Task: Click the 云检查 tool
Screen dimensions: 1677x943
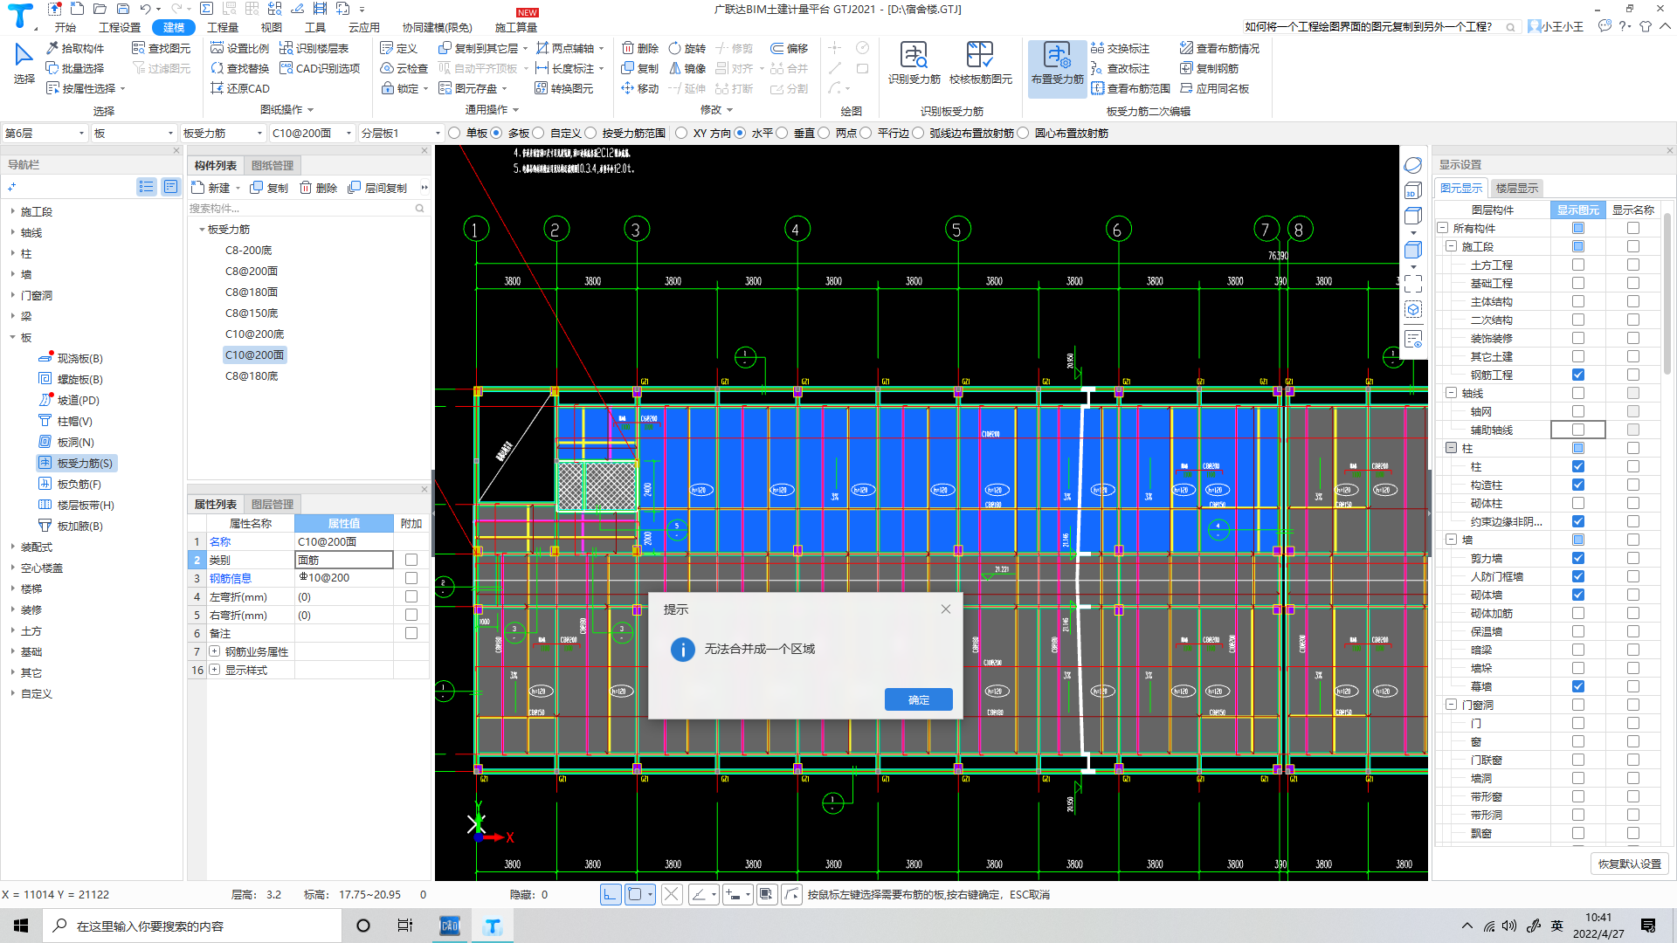Action: (404, 68)
